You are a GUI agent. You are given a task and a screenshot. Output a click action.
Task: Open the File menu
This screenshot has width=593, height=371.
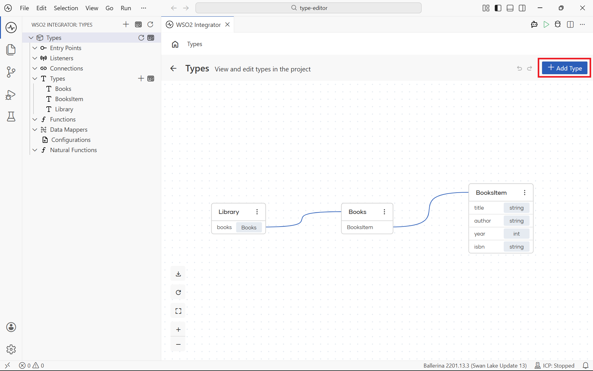pos(24,8)
